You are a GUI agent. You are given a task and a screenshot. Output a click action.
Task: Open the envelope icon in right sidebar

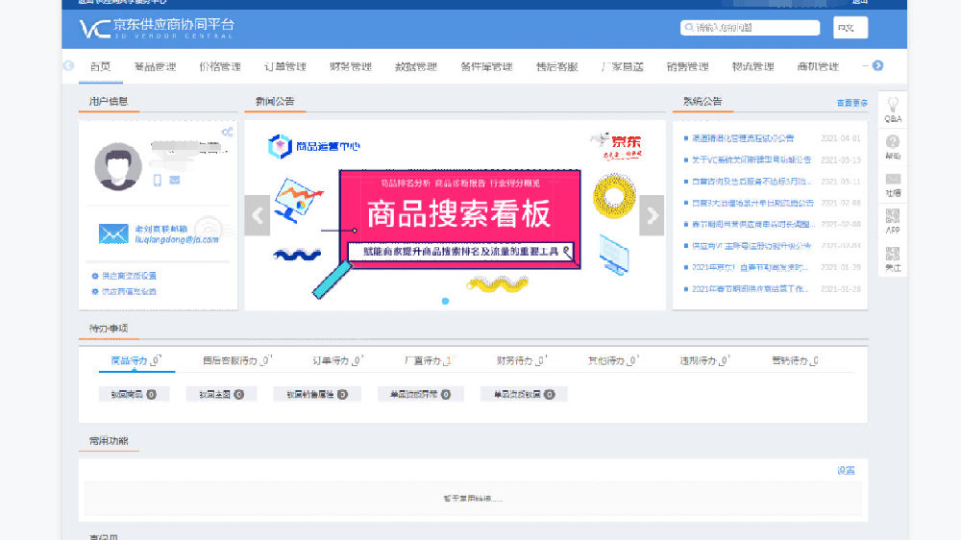click(893, 179)
